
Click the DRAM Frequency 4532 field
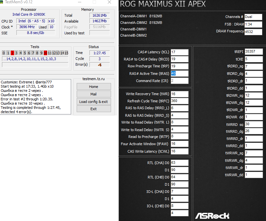253,32
